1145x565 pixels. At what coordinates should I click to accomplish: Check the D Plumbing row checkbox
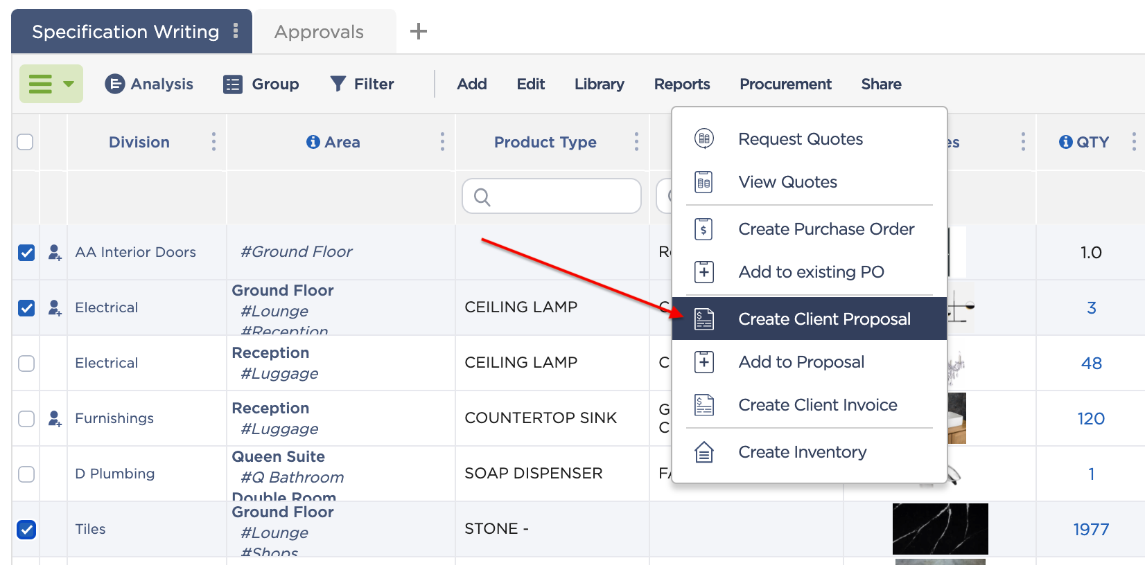26,474
